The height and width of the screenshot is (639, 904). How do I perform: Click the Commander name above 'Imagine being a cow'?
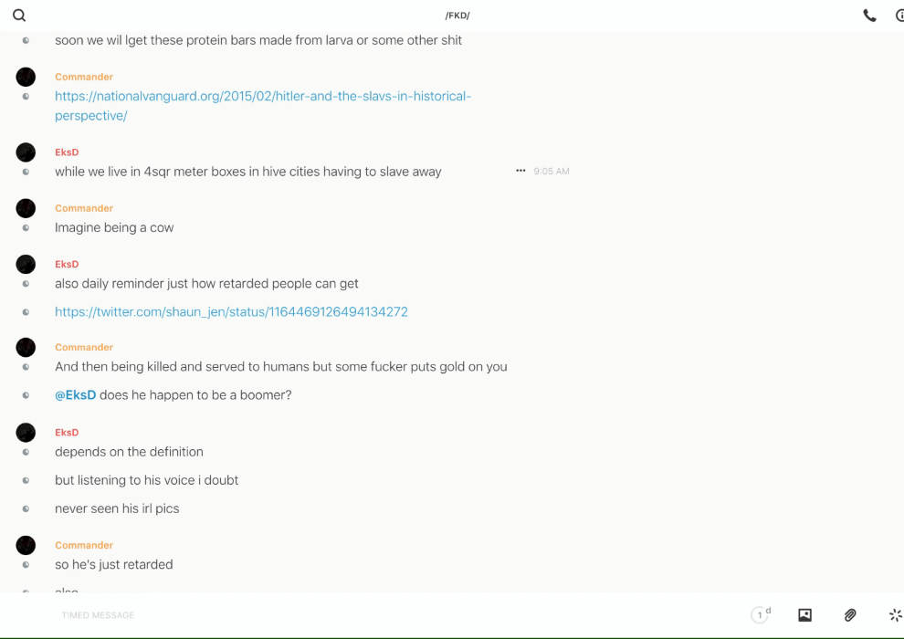tap(84, 208)
